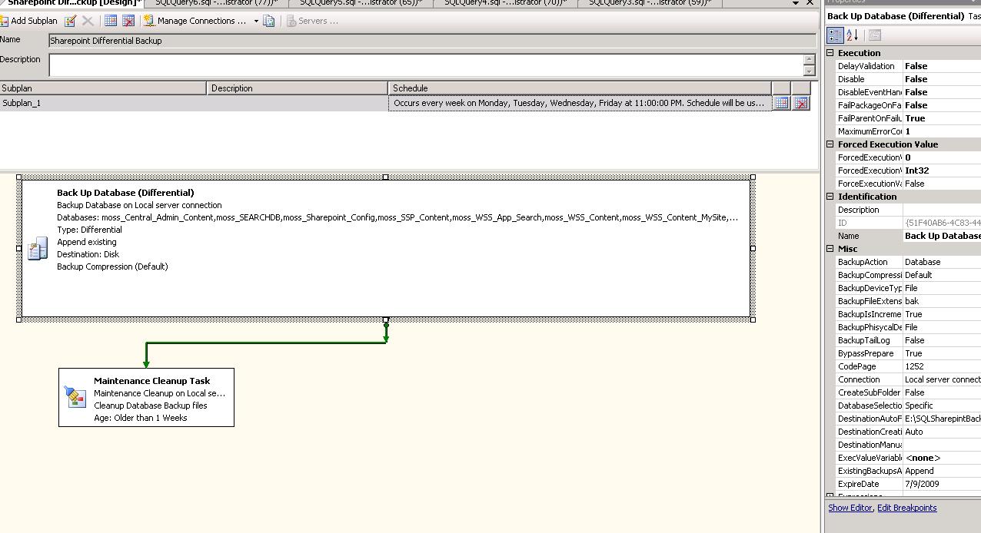
Task: Open the schedule calendar icon for Subplan_1
Action: (781, 103)
